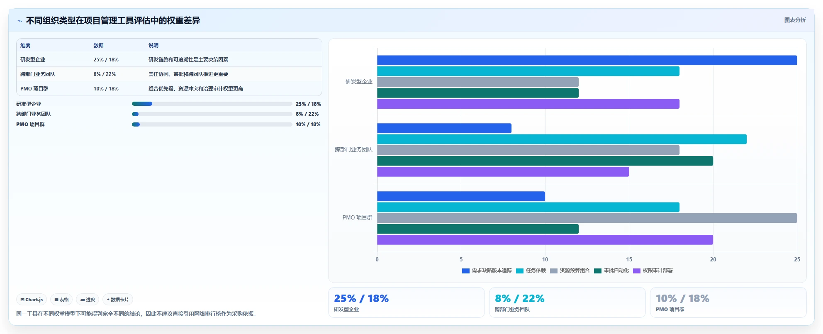Select the Chart.js tag pill

(32, 300)
